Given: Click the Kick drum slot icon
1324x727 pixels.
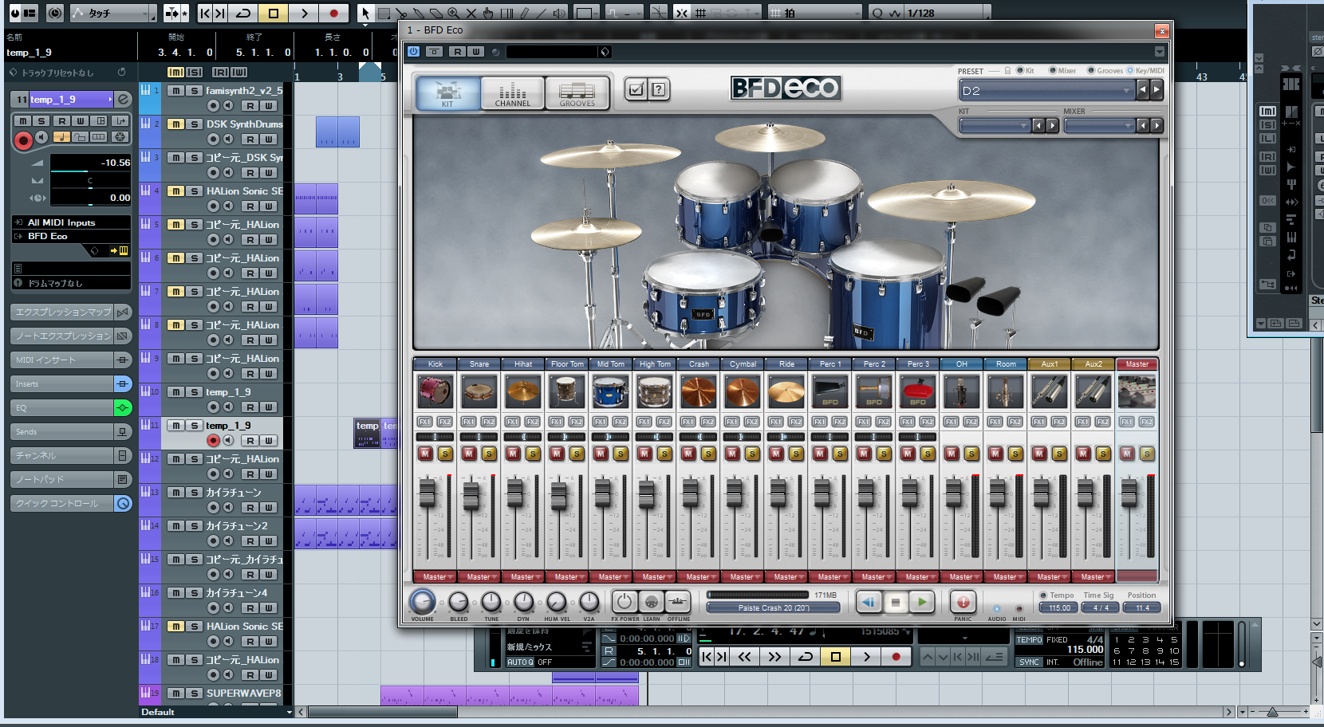Looking at the screenshot, I should [435, 391].
